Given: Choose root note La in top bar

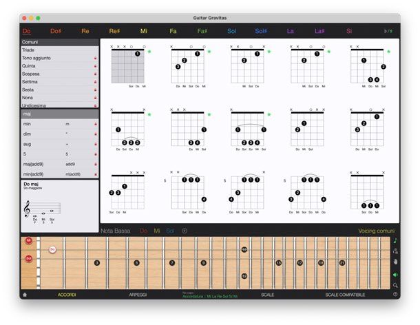Looking at the screenshot, I should pyautogui.click(x=290, y=31).
